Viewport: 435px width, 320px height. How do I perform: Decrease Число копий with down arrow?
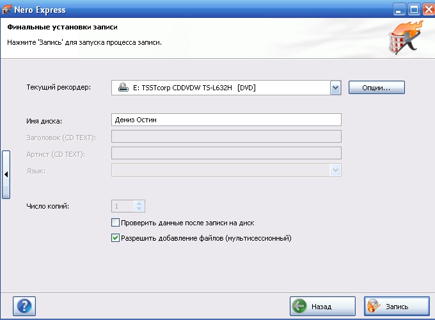tap(139, 209)
